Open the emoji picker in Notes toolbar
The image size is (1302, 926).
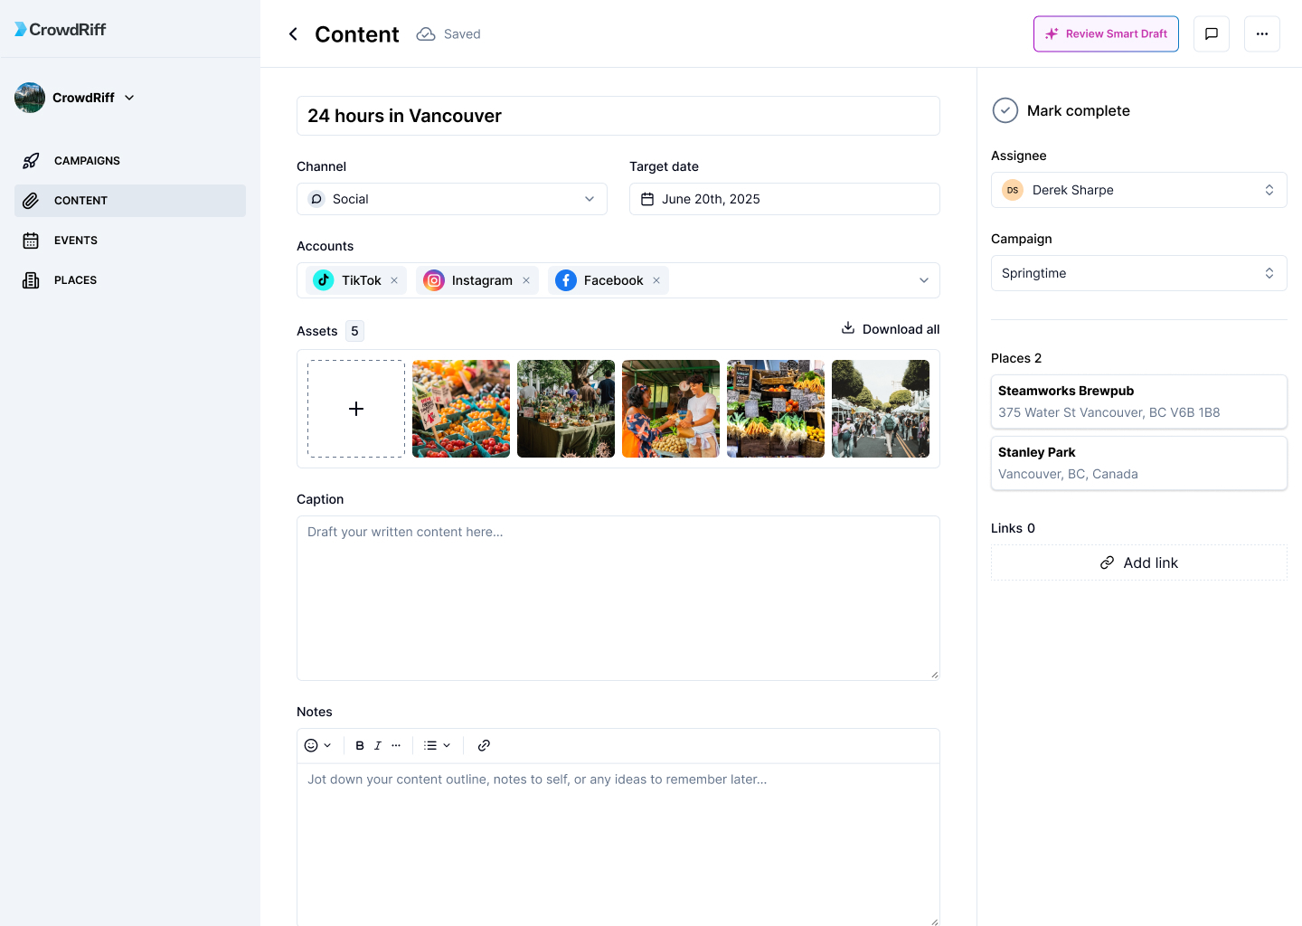tap(312, 745)
